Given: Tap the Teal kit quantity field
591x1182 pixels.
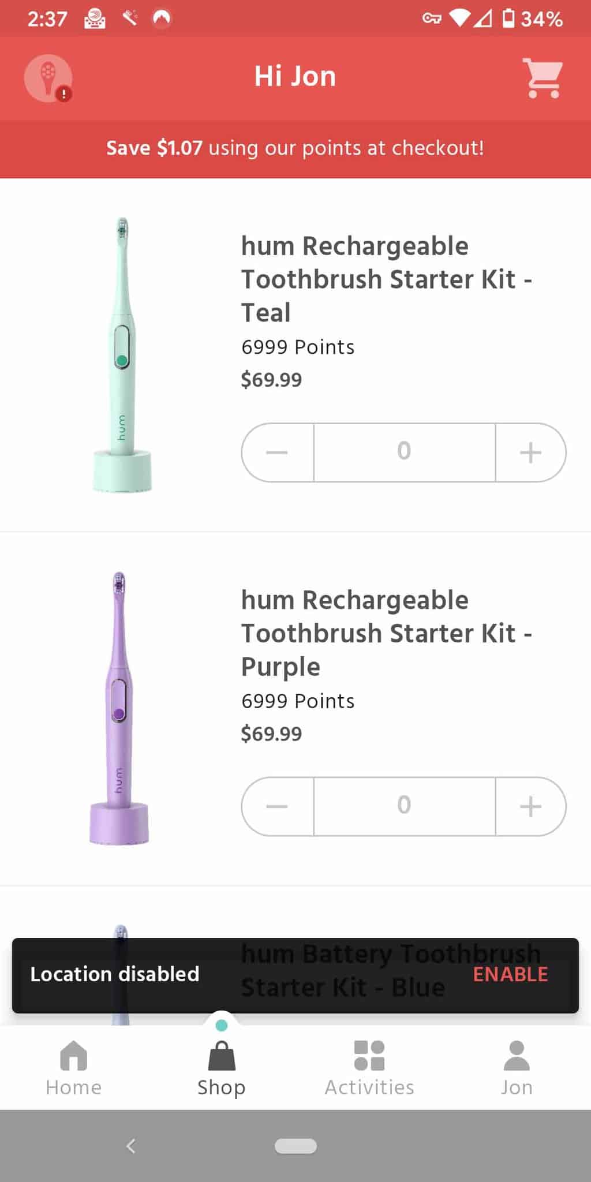Looking at the screenshot, I should pyautogui.click(x=405, y=452).
